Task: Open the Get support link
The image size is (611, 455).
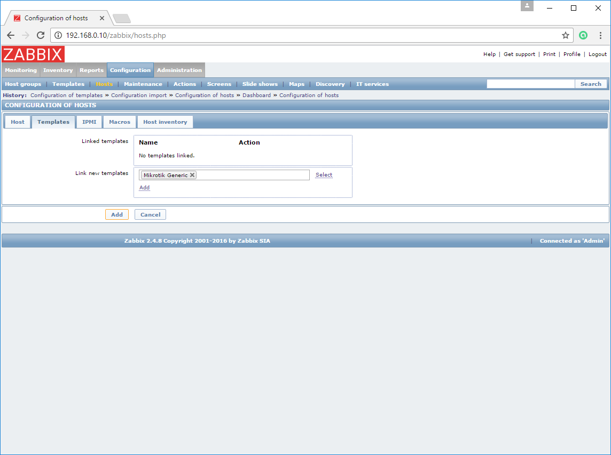Action: click(520, 54)
